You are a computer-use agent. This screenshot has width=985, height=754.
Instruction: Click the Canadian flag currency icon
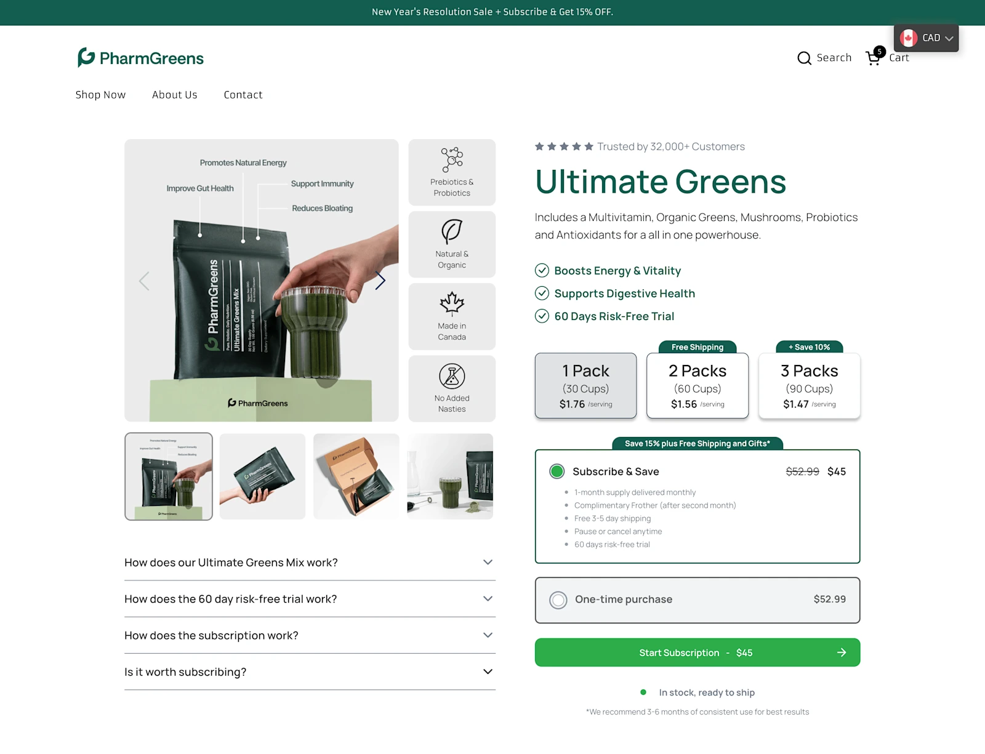coord(909,38)
